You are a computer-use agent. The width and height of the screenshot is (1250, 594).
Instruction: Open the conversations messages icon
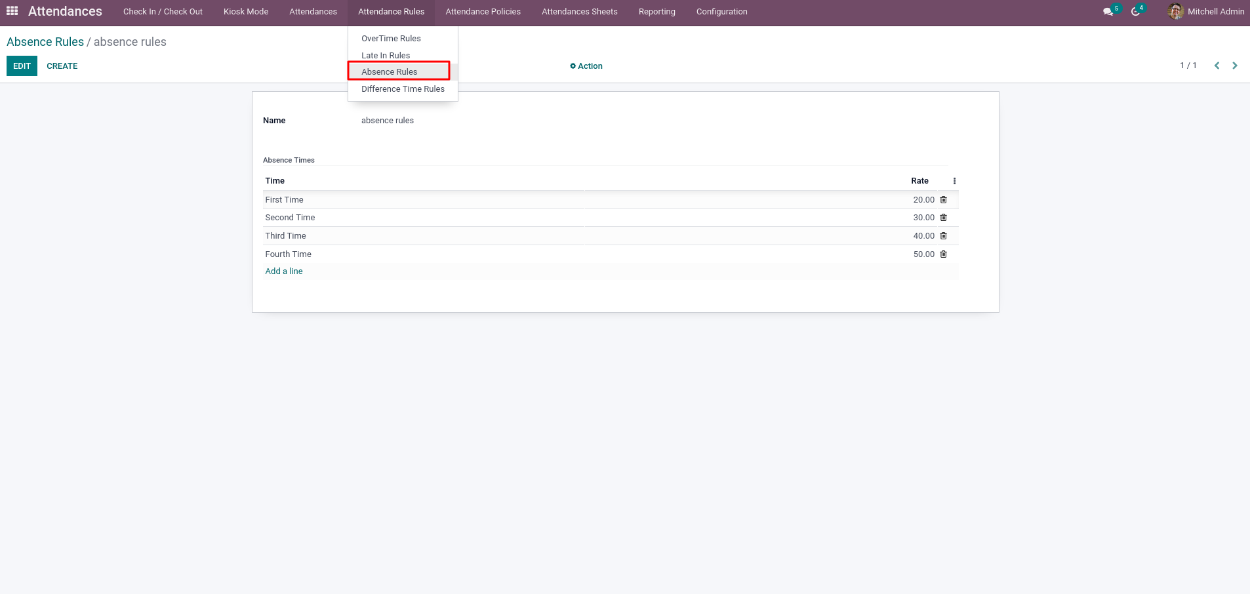[x=1108, y=12]
